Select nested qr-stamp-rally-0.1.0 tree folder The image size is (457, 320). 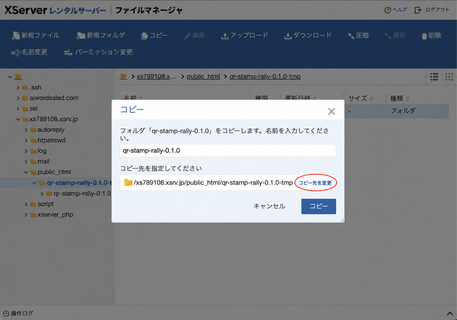[79, 194]
